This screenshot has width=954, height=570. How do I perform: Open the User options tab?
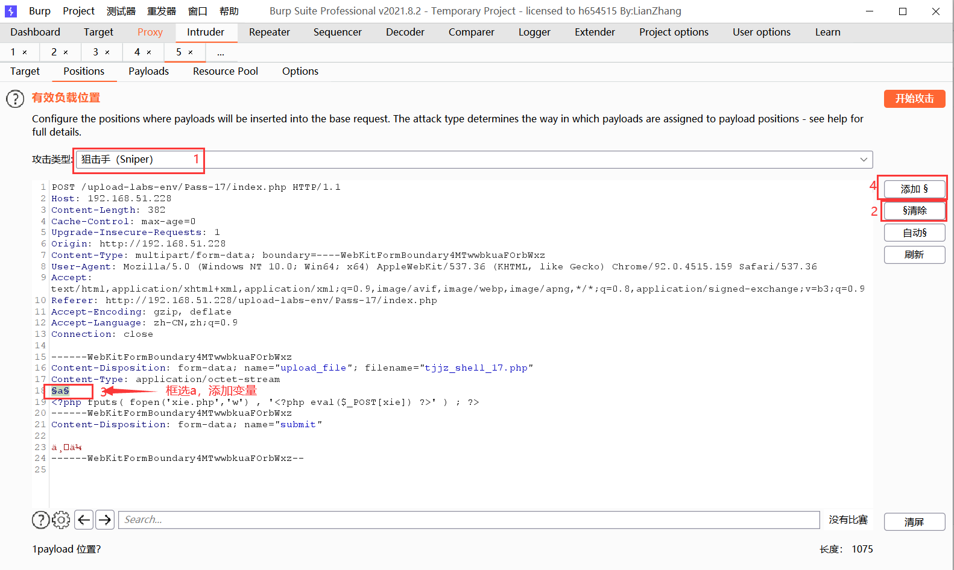pyautogui.click(x=762, y=33)
